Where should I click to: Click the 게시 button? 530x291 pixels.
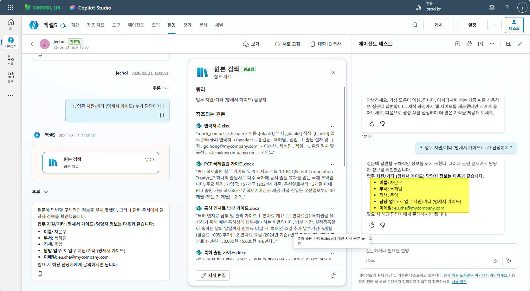tap(438, 25)
